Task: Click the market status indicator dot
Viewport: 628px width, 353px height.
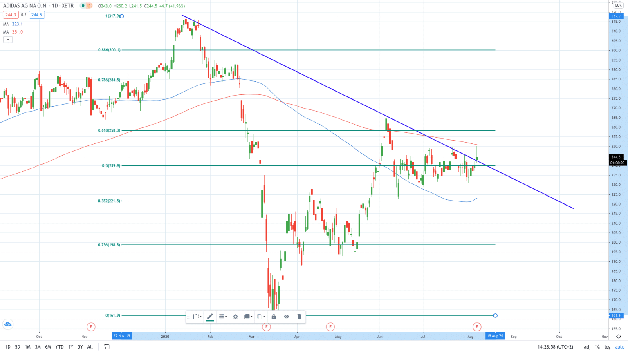Action: coord(83,6)
